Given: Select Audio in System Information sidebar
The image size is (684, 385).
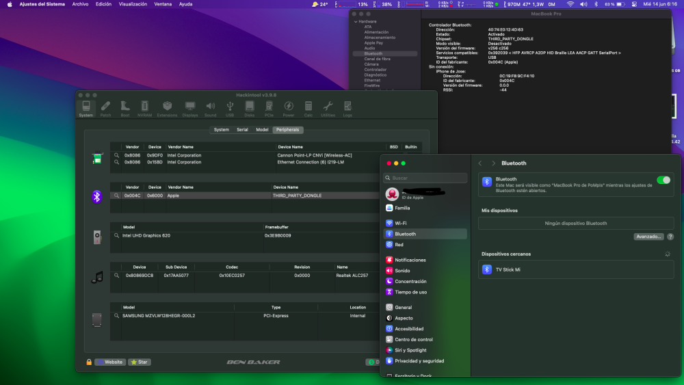Looking at the screenshot, I should pyautogui.click(x=370, y=48).
